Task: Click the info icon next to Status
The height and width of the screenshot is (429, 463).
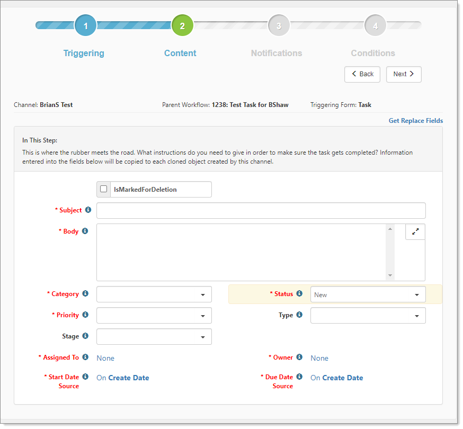Action: click(299, 293)
